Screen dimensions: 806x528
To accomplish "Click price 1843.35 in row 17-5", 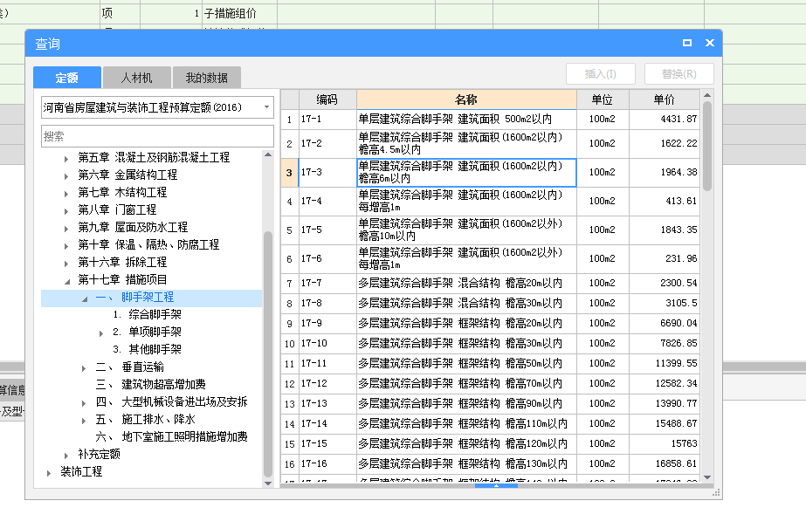I will (x=665, y=230).
